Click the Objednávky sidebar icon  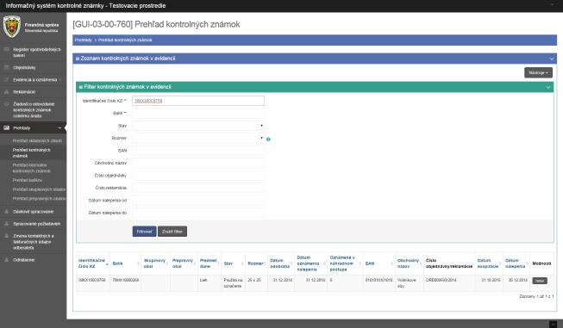click(x=6, y=67)
